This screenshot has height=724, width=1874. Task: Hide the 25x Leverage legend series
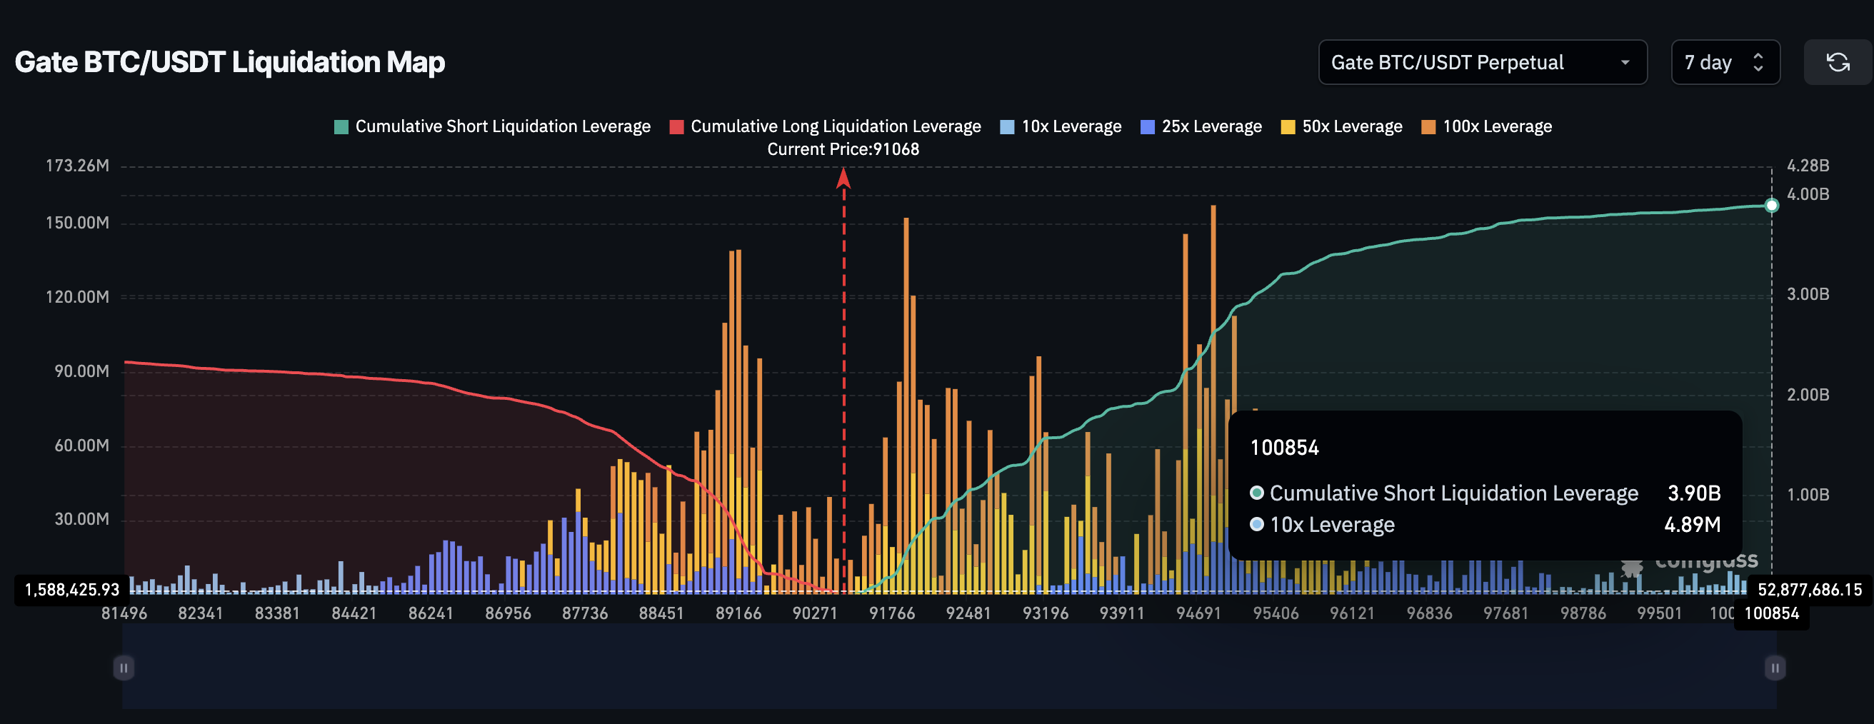[1201, 126]
